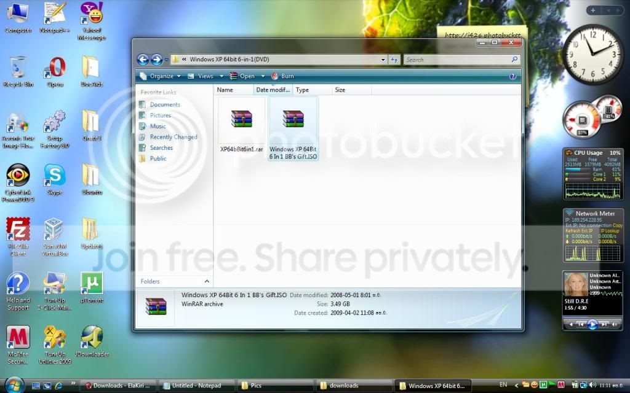Switch to the Pics taskbar window
This screenshot has height=393, width=630.
(x=275, y=386)
